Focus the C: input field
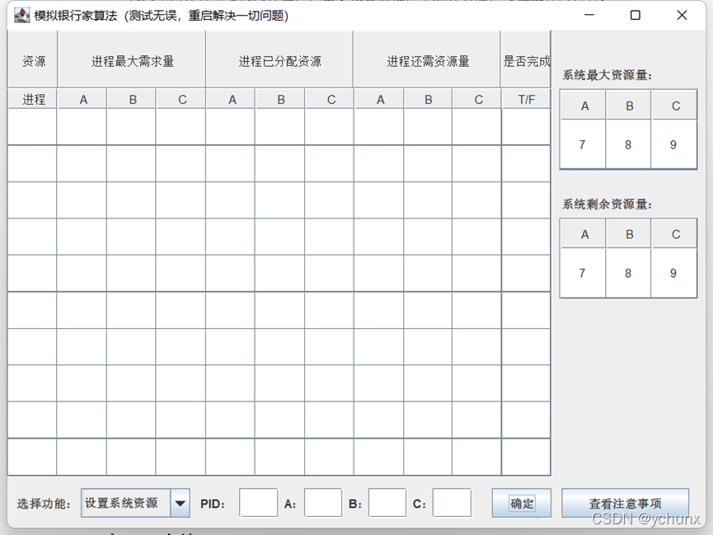 point(452,503)
